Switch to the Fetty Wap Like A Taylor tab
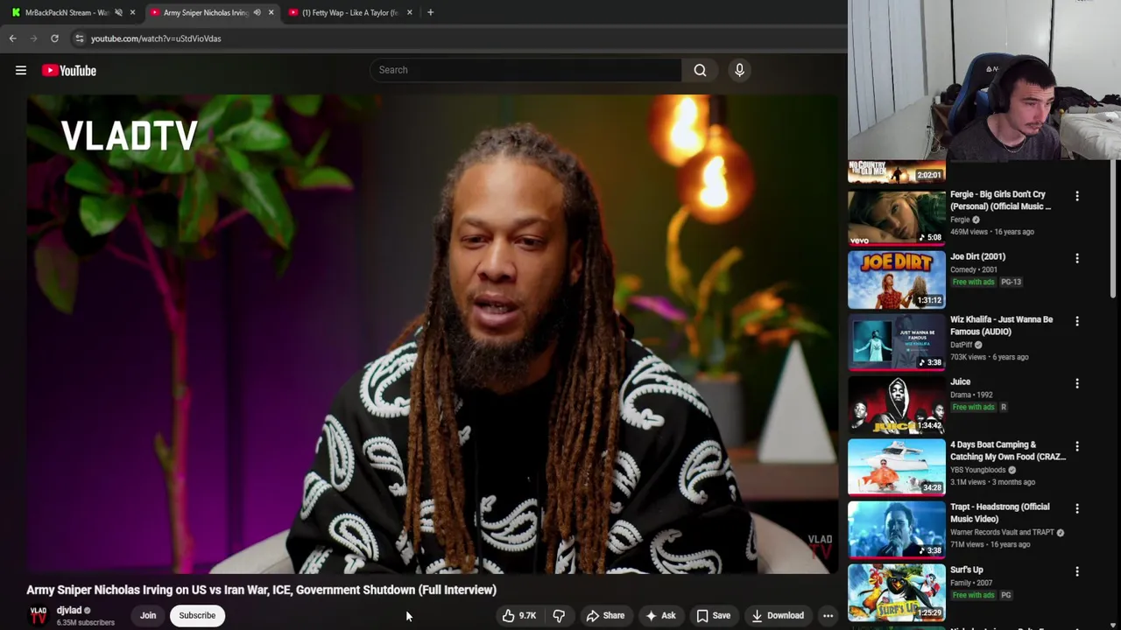Image resolution: width=1121 pixels, height=630 pixels. click(350, 12)
